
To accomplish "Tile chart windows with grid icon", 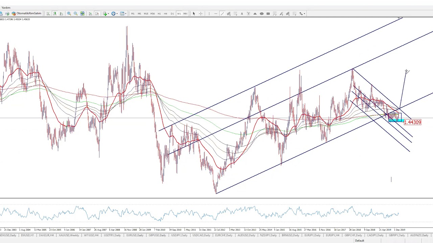I will (82, 13).
